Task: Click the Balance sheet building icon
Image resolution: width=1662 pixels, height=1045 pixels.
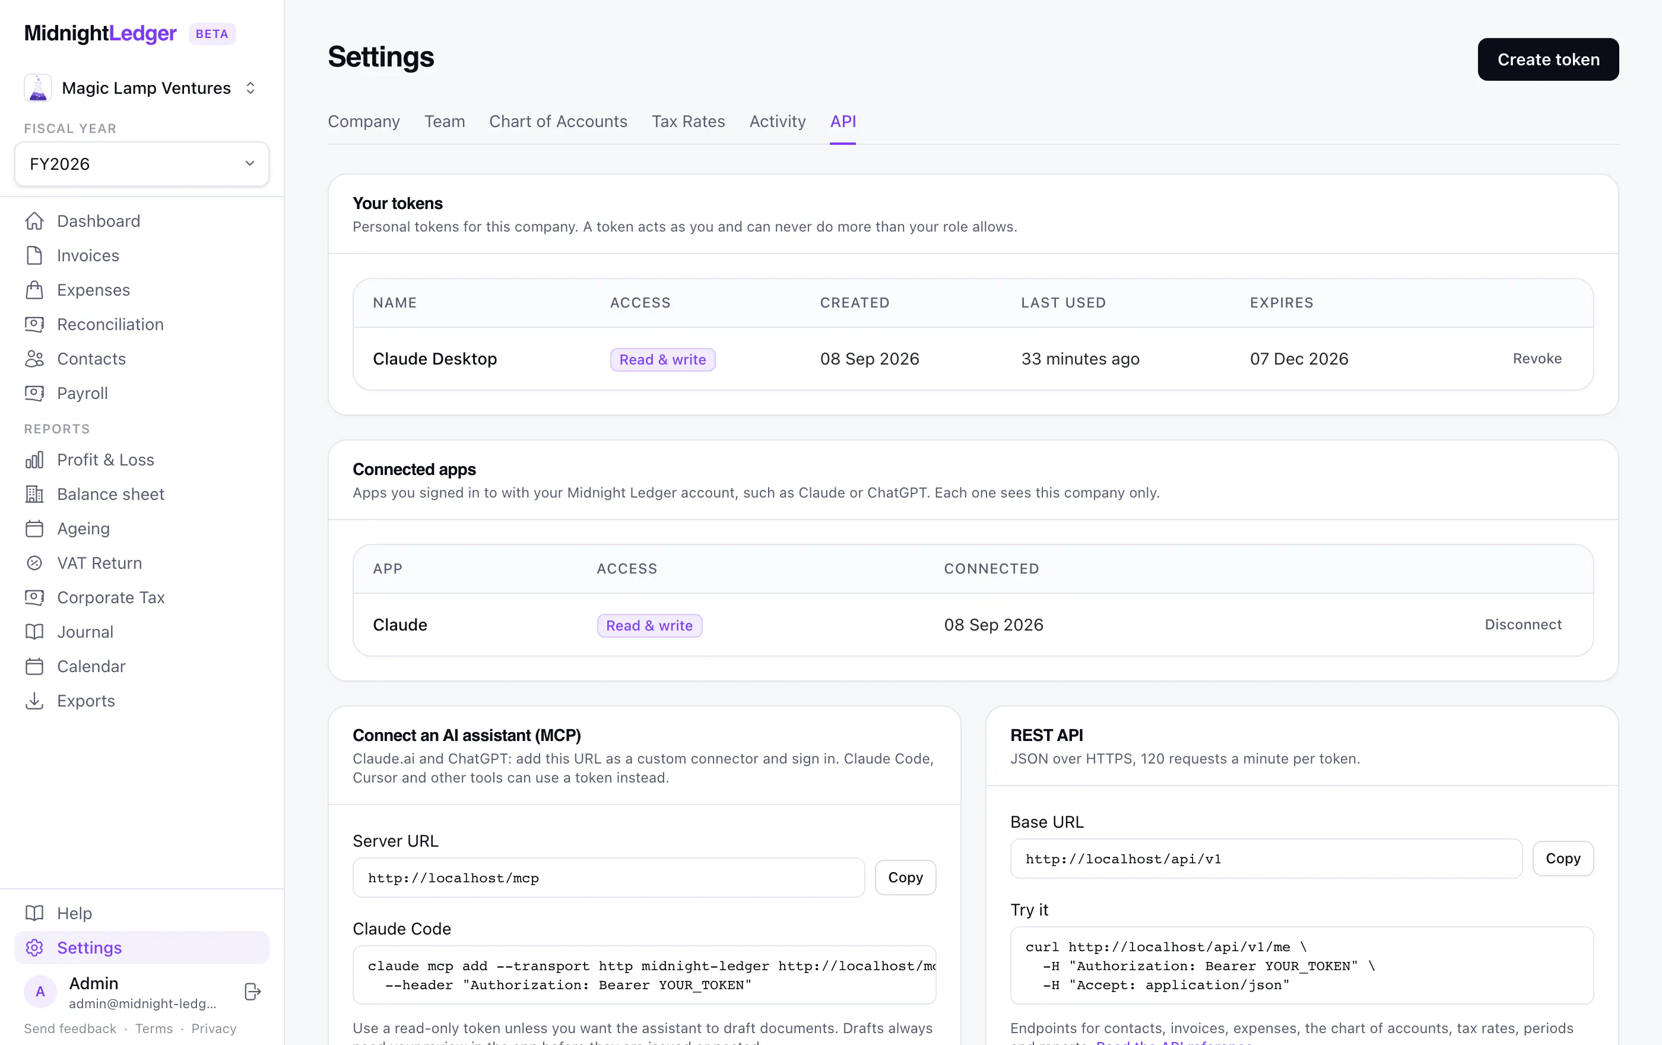Action: coord(34,494)
